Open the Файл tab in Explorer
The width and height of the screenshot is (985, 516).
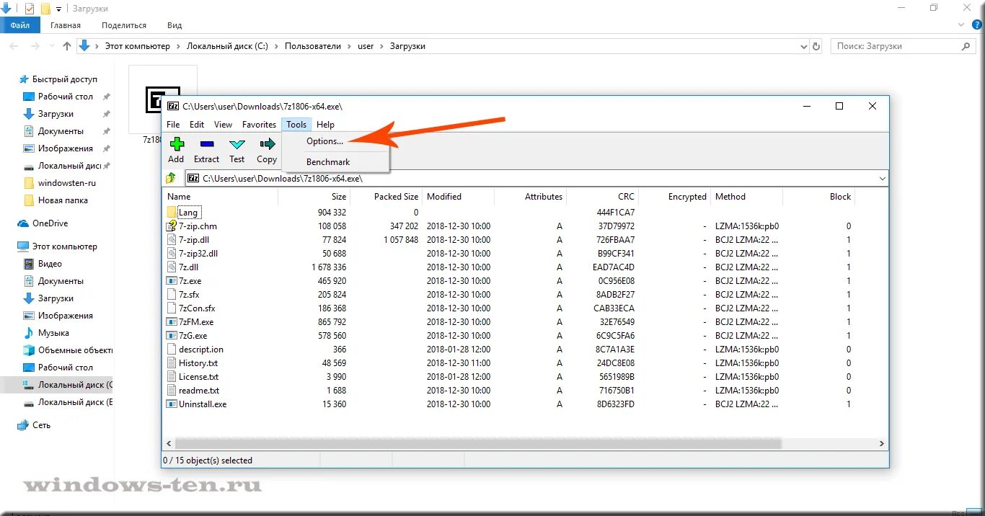tap(20, 25)
